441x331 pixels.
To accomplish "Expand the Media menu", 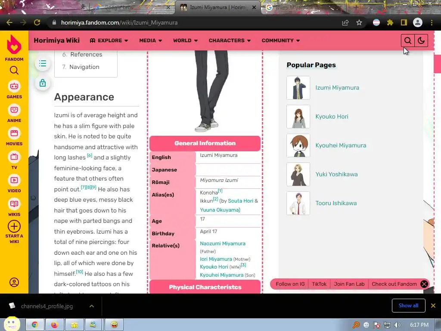I will point(150,41).
